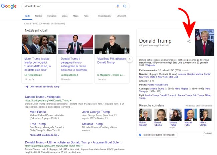Open the 'Strumenti' search tools
The image size is (217, 155).
coord(122,16)
